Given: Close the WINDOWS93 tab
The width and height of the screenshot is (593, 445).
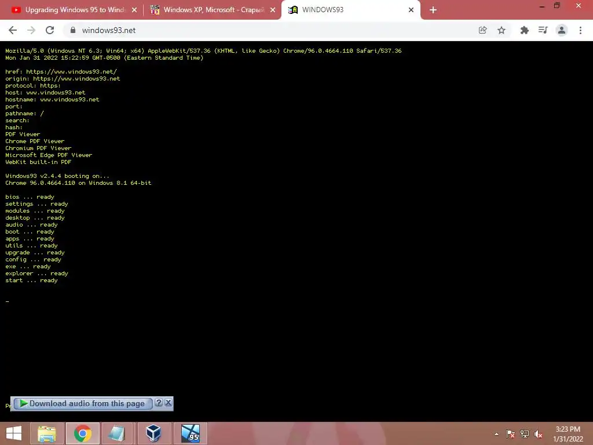Looking at the screenshot, I should [411, 10].
